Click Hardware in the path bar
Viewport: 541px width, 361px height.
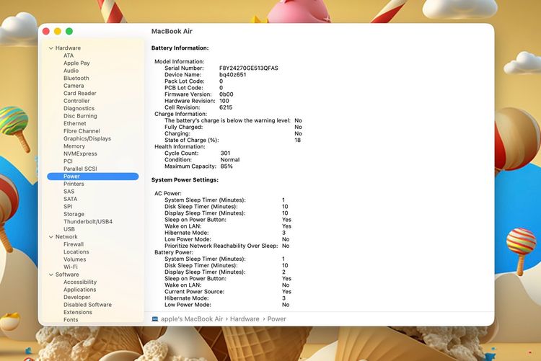coord(245,319)
